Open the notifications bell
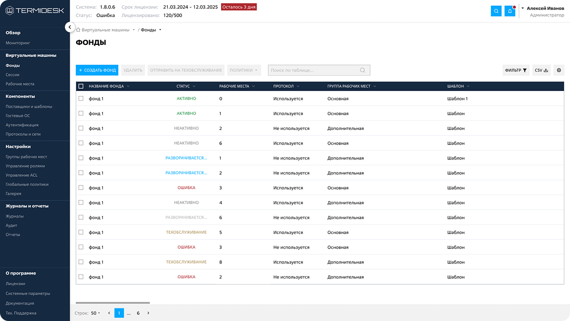Viewport: 570px width, 321px height. tap(510, 11)
